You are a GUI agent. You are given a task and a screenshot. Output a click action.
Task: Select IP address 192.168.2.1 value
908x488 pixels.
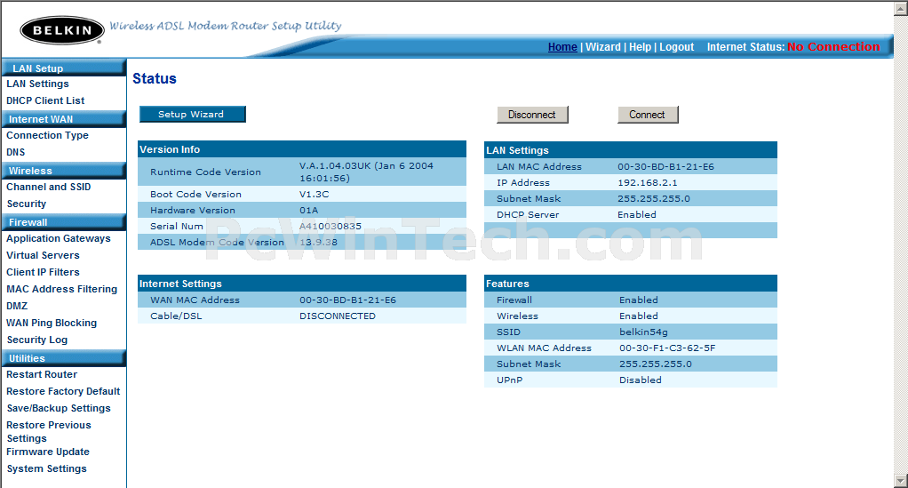tap(648, 182)
